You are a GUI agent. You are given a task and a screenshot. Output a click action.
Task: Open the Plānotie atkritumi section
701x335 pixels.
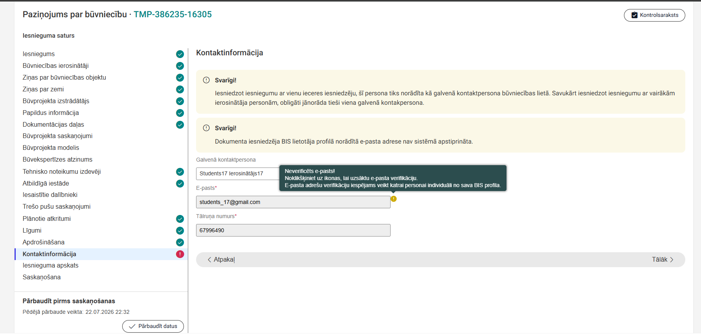pos(47,219)
